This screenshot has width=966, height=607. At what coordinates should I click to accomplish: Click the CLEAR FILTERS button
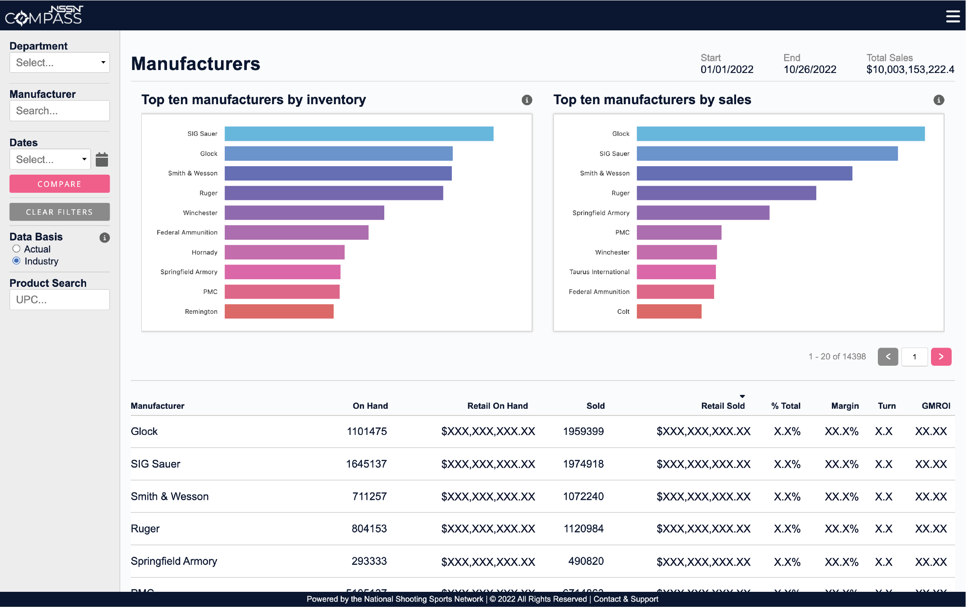[x=59, y=212]
